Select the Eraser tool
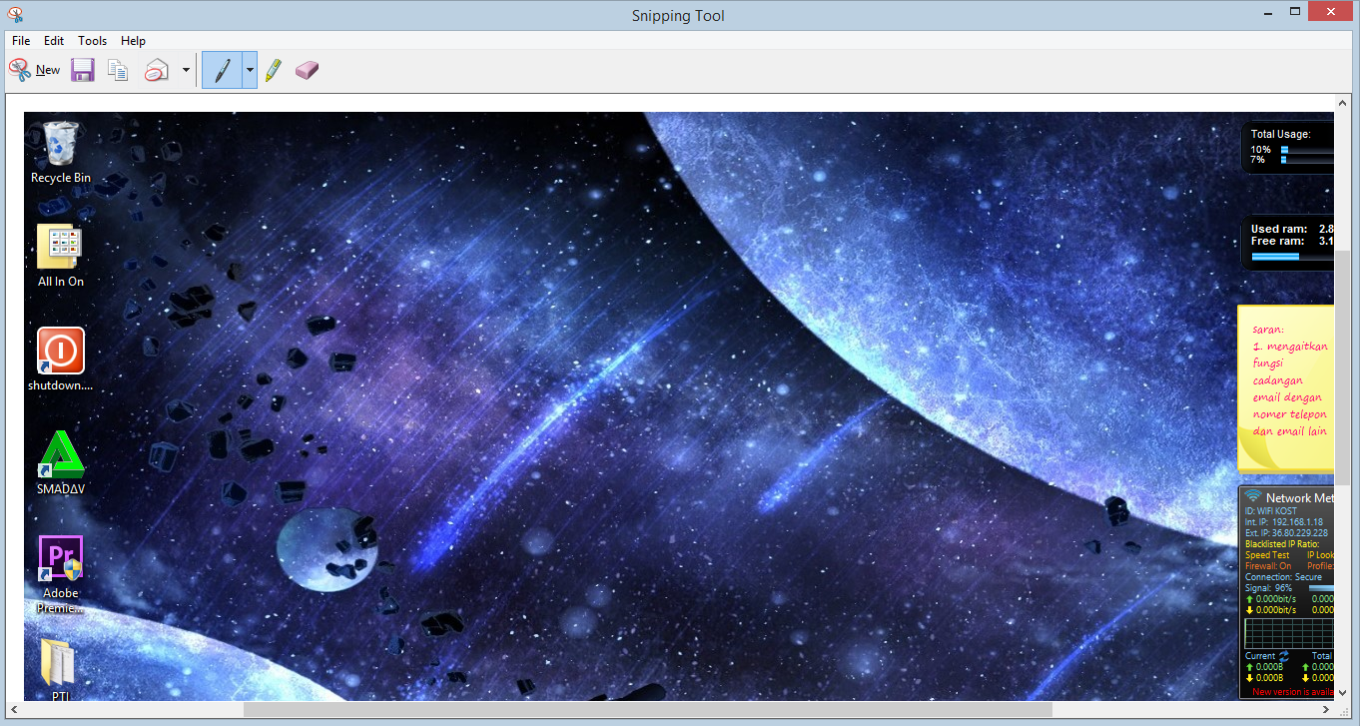The width and height of the screenshot is (1360, 726). point(307,70)
